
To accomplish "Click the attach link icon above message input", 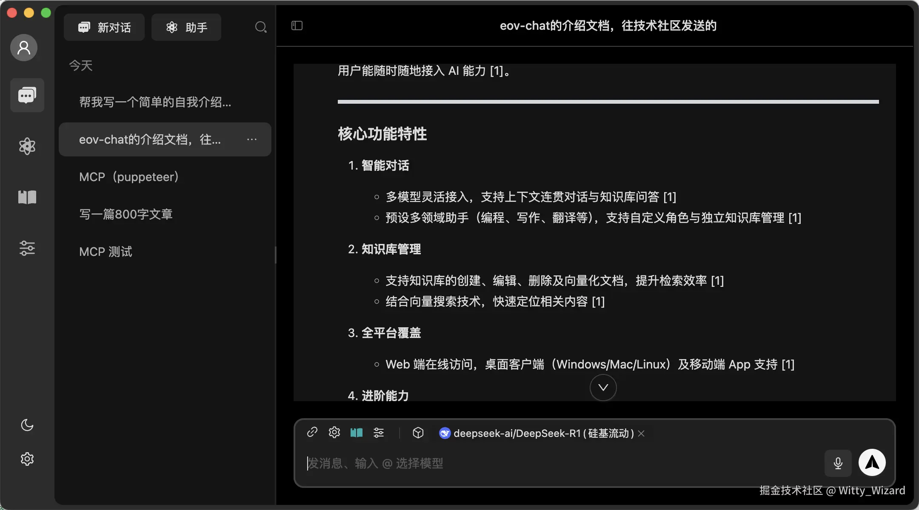I will [311, 432].
